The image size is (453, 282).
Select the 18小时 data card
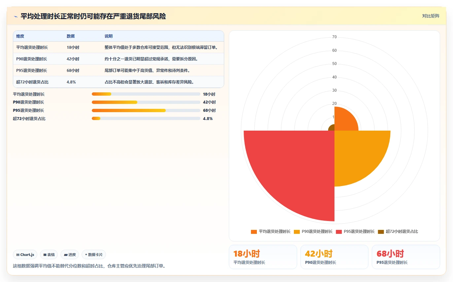coord(263,257)
